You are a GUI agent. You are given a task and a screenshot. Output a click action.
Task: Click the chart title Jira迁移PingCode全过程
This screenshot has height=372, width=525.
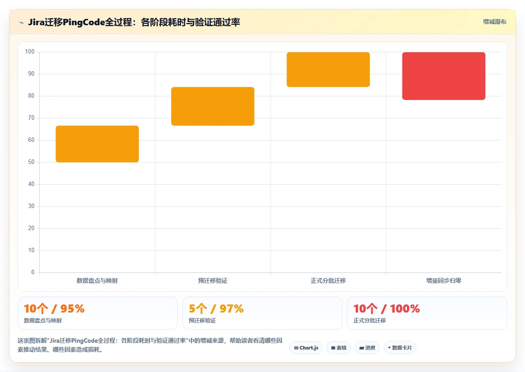[134, 23]
